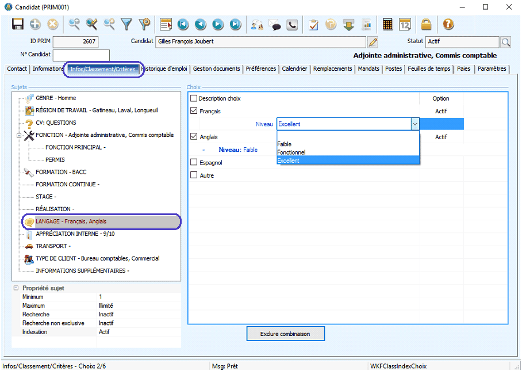Click pencil edit icon beside candidate name
The image size is (522, 371).
click(373, 42)
